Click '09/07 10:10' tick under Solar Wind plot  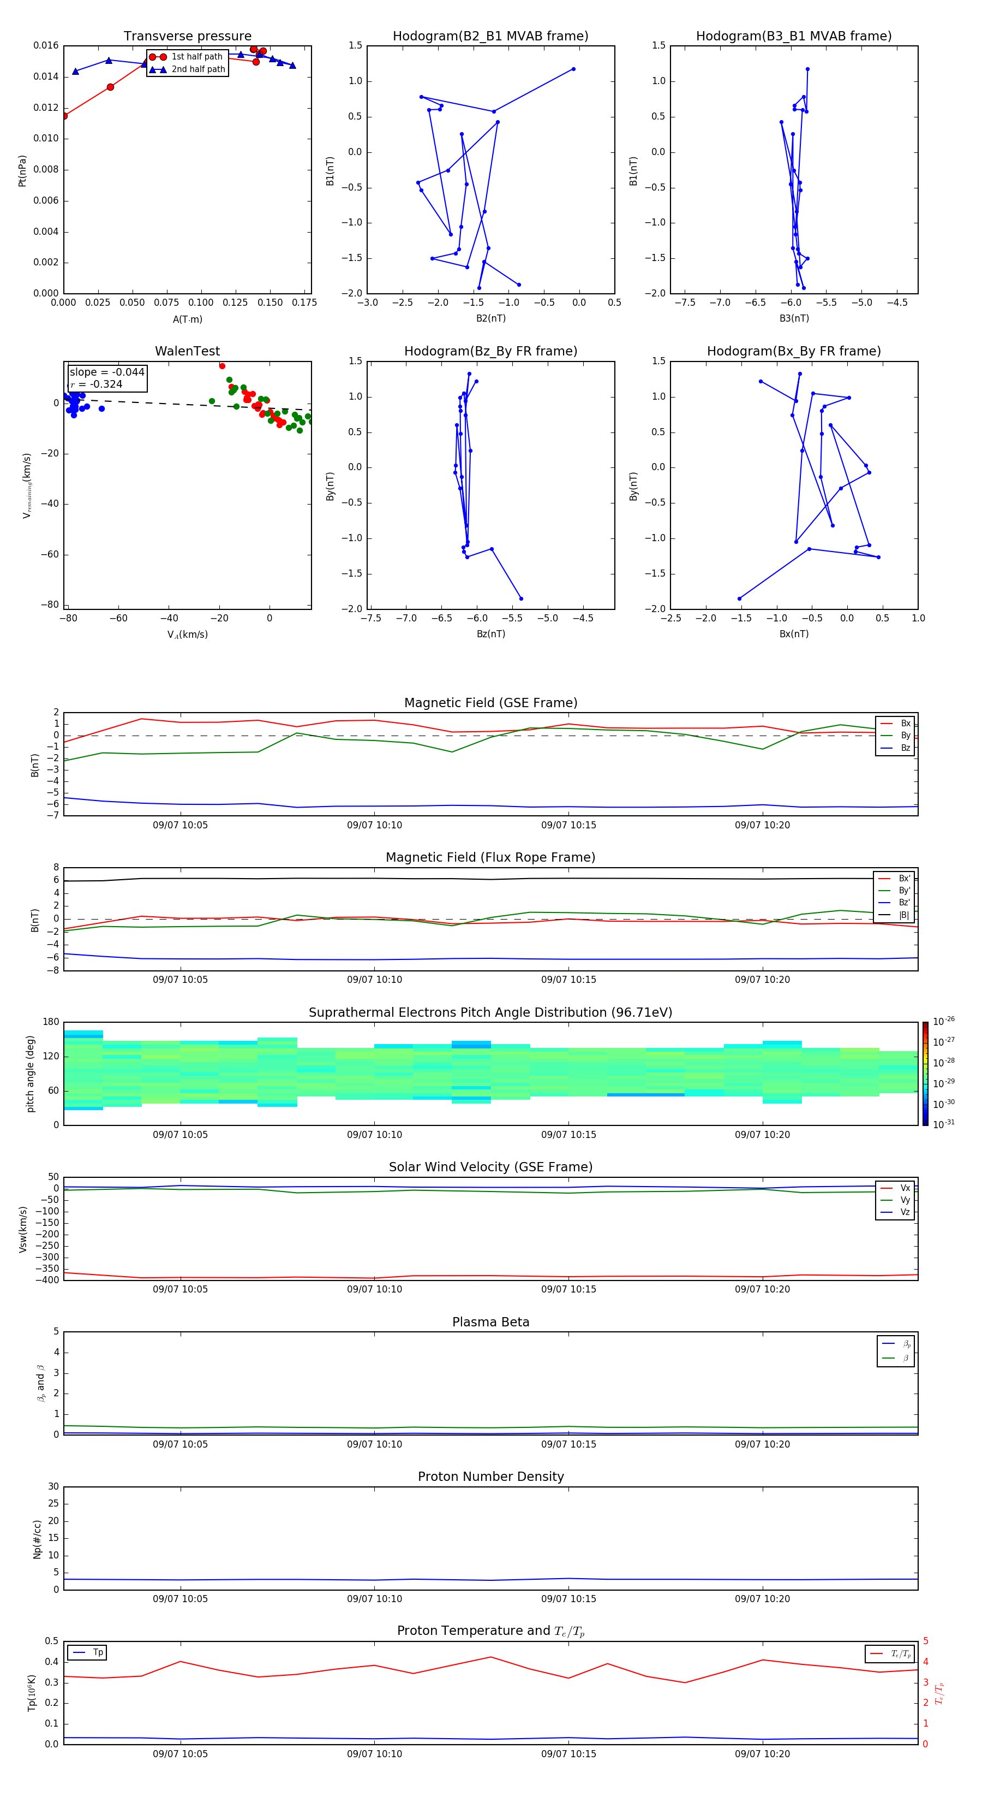tap(375, 1289)
